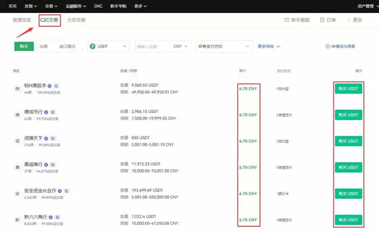The image size is (379, 232).
Task: Open the 资产管理 asset management dropdown
Action: coord(368,6)
